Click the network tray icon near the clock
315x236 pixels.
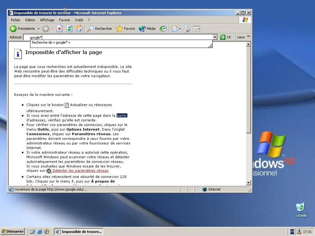coord(299,232)
